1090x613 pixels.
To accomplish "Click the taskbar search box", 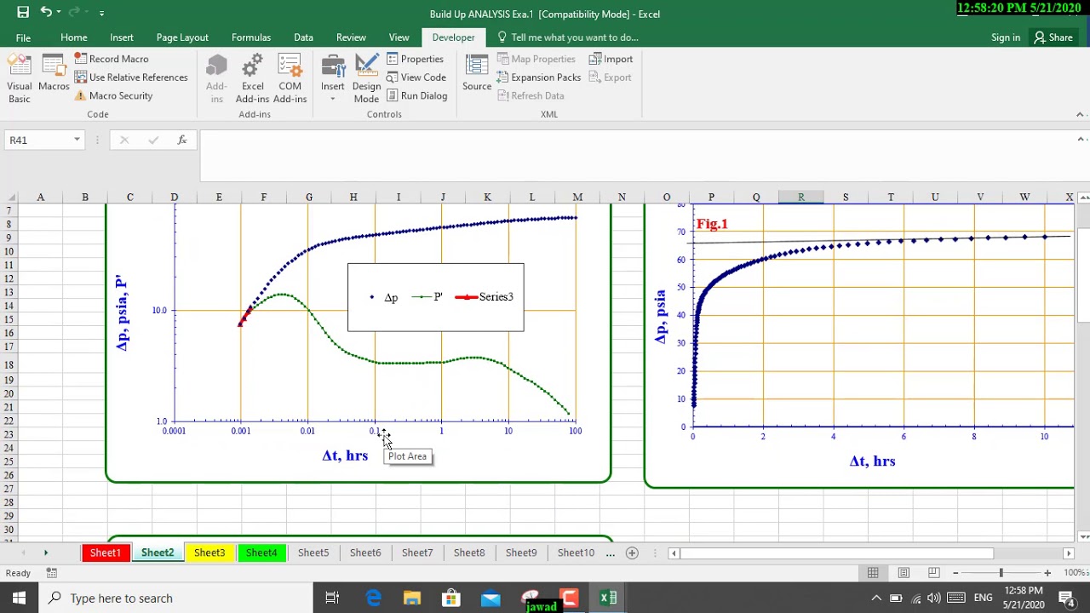I will point(175,598).
